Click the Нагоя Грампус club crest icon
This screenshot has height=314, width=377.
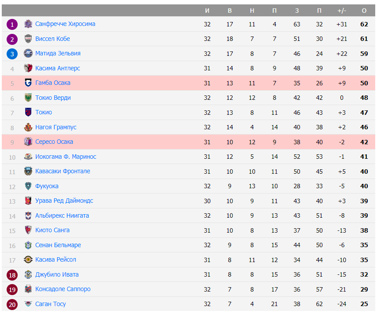point(28,127)
